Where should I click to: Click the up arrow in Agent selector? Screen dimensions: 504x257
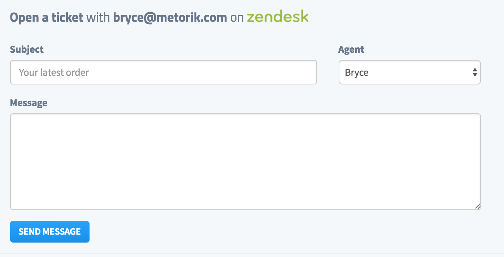click(x=475, y=70)
